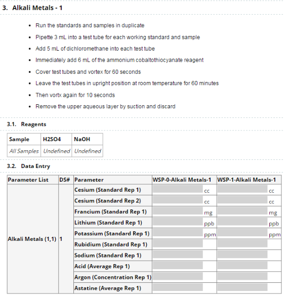
Task: Select Sodium Standard Rep 1 WSP-1 field
Action: tap(242, 255)
